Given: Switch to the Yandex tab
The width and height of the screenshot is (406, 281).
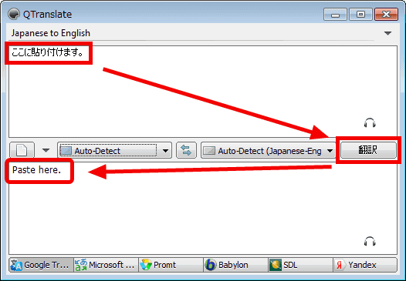Looking at the screenshot, I should (365, 265).
